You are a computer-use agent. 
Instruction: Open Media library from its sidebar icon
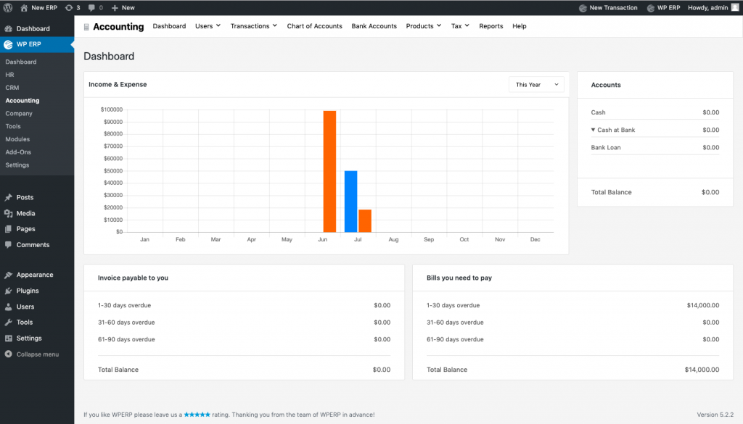pos(9,213)
